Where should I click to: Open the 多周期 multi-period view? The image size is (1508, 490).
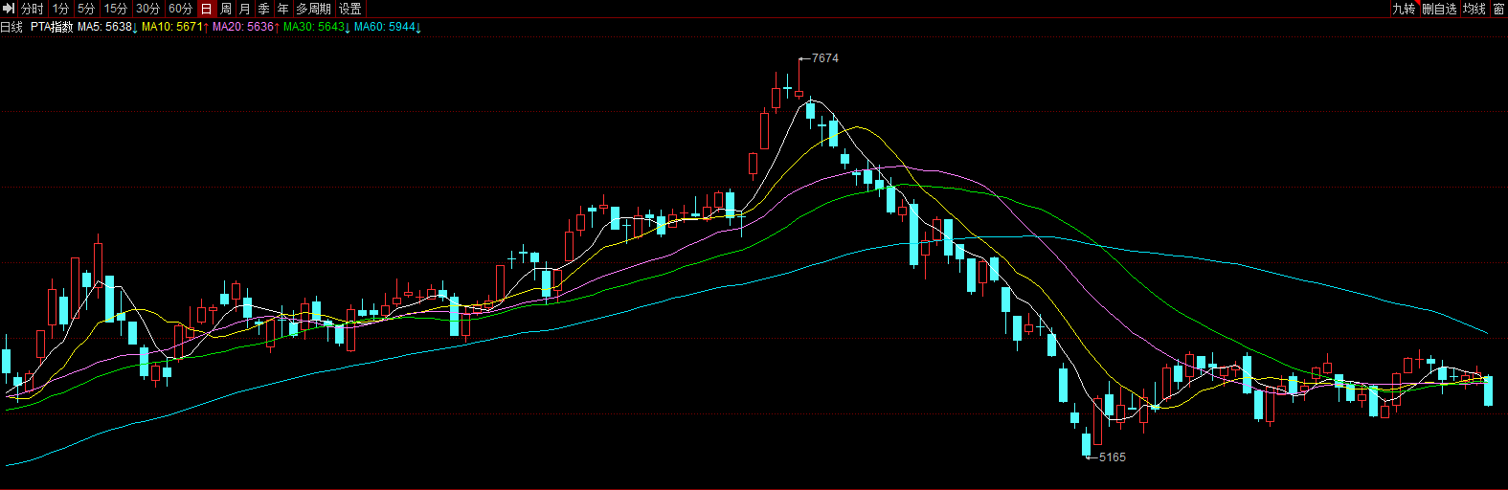(x=314, y=9)
